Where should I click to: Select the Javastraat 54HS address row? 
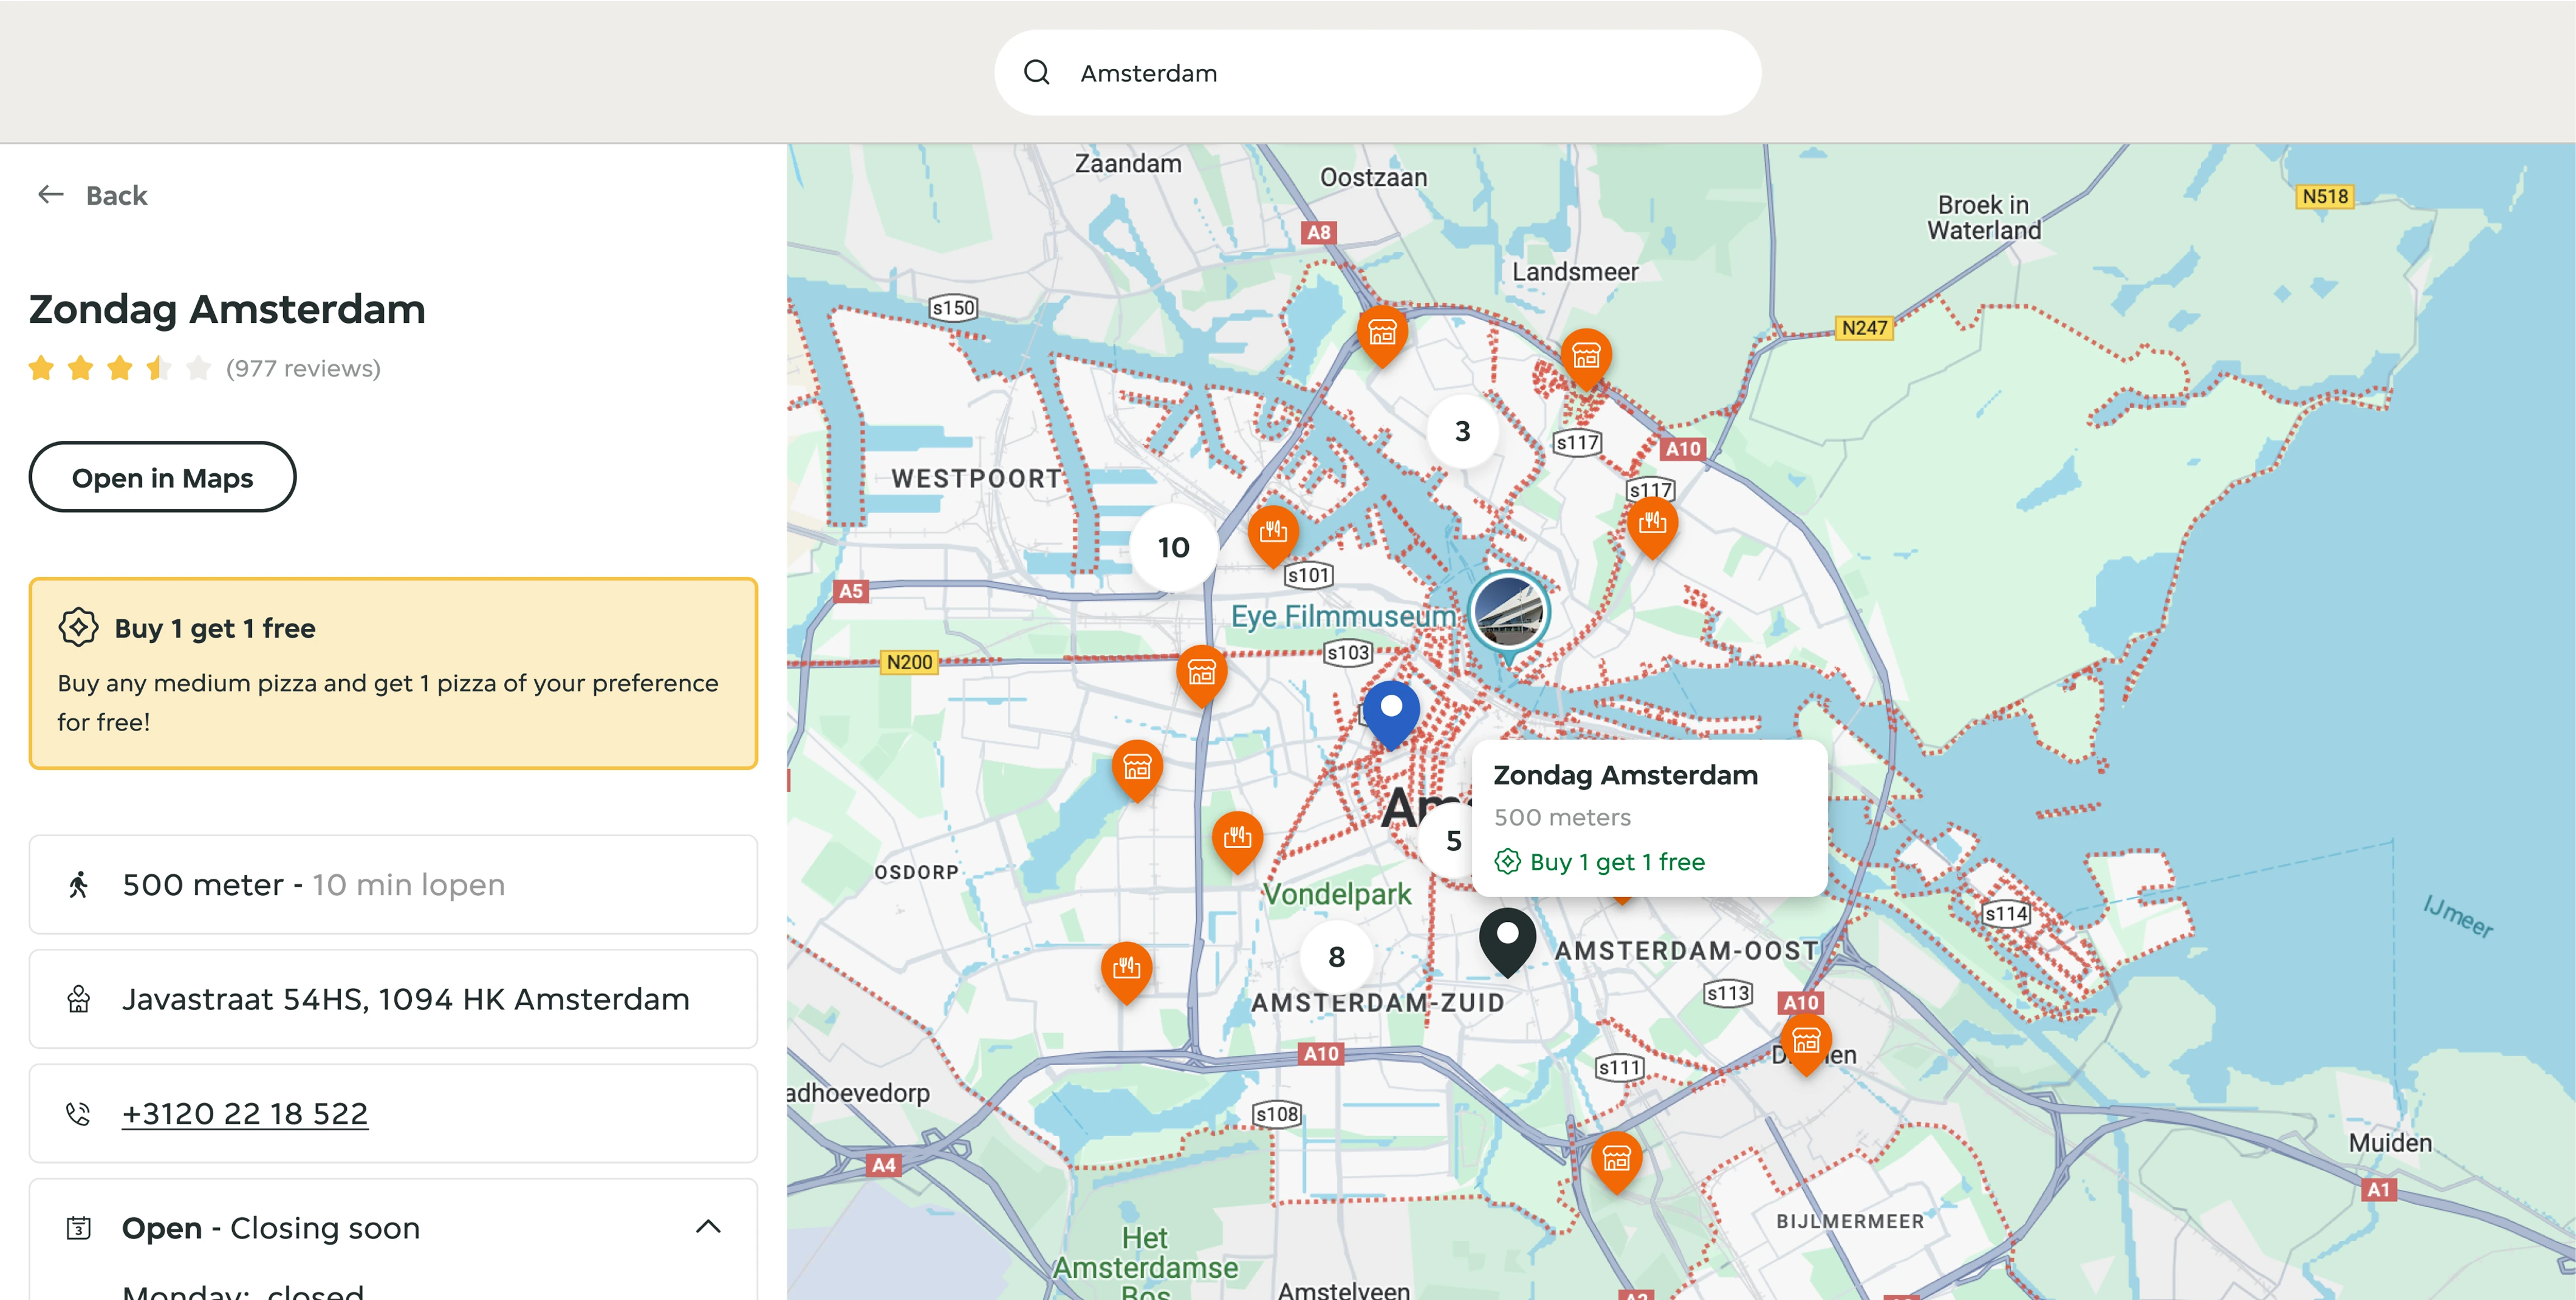[393, 999]
